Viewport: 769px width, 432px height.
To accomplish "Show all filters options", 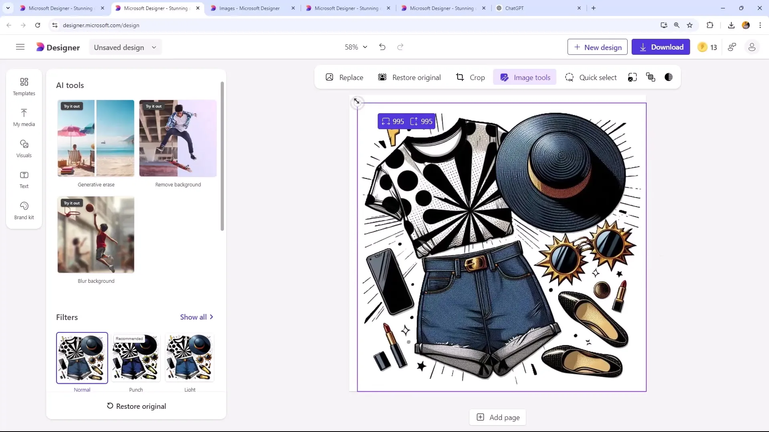I will coord(197,317).
